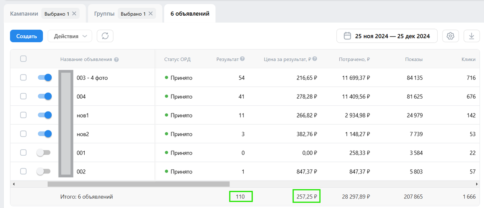Check the box for ad нов1
484x208 pixels.
[x=23, y=115]
